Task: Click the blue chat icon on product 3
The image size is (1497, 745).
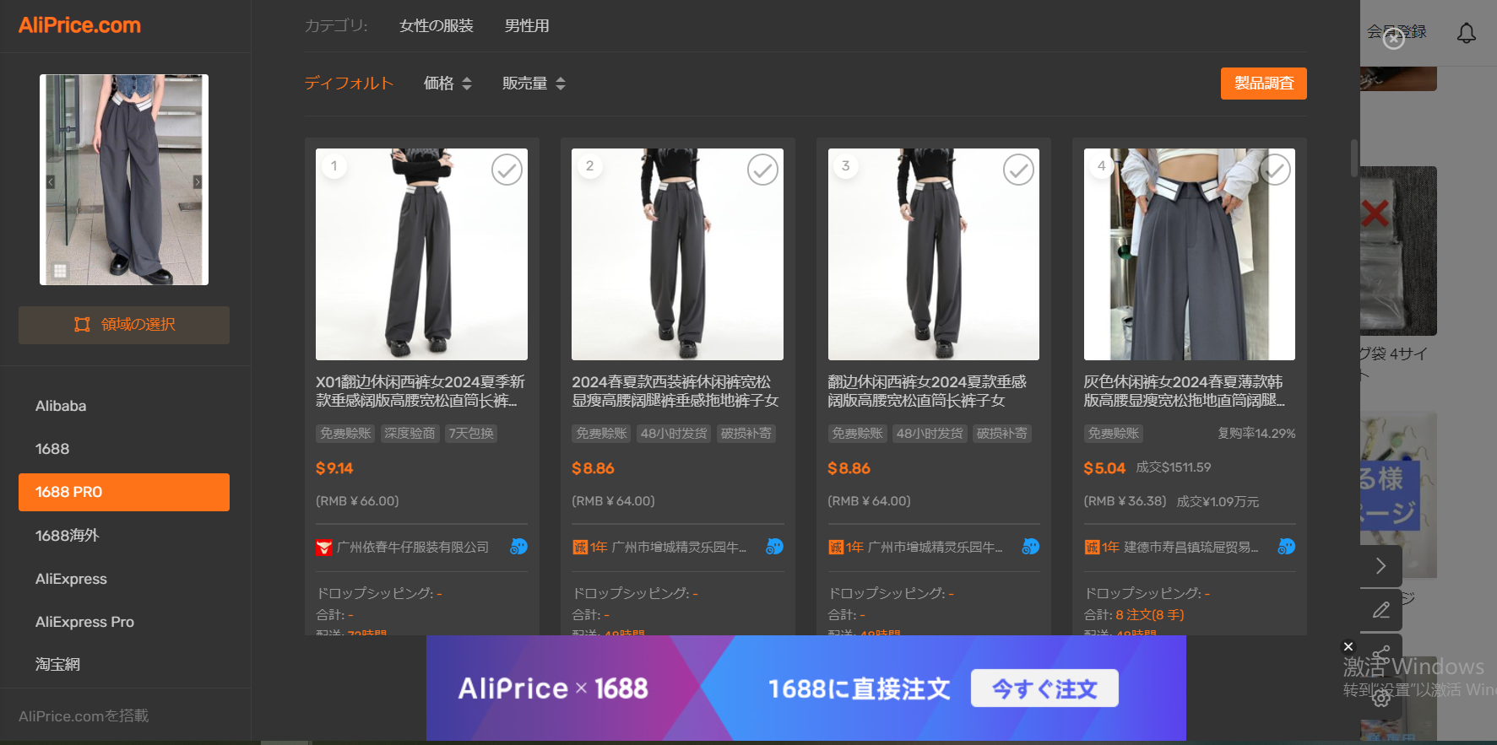Action: pos(1030,547)
